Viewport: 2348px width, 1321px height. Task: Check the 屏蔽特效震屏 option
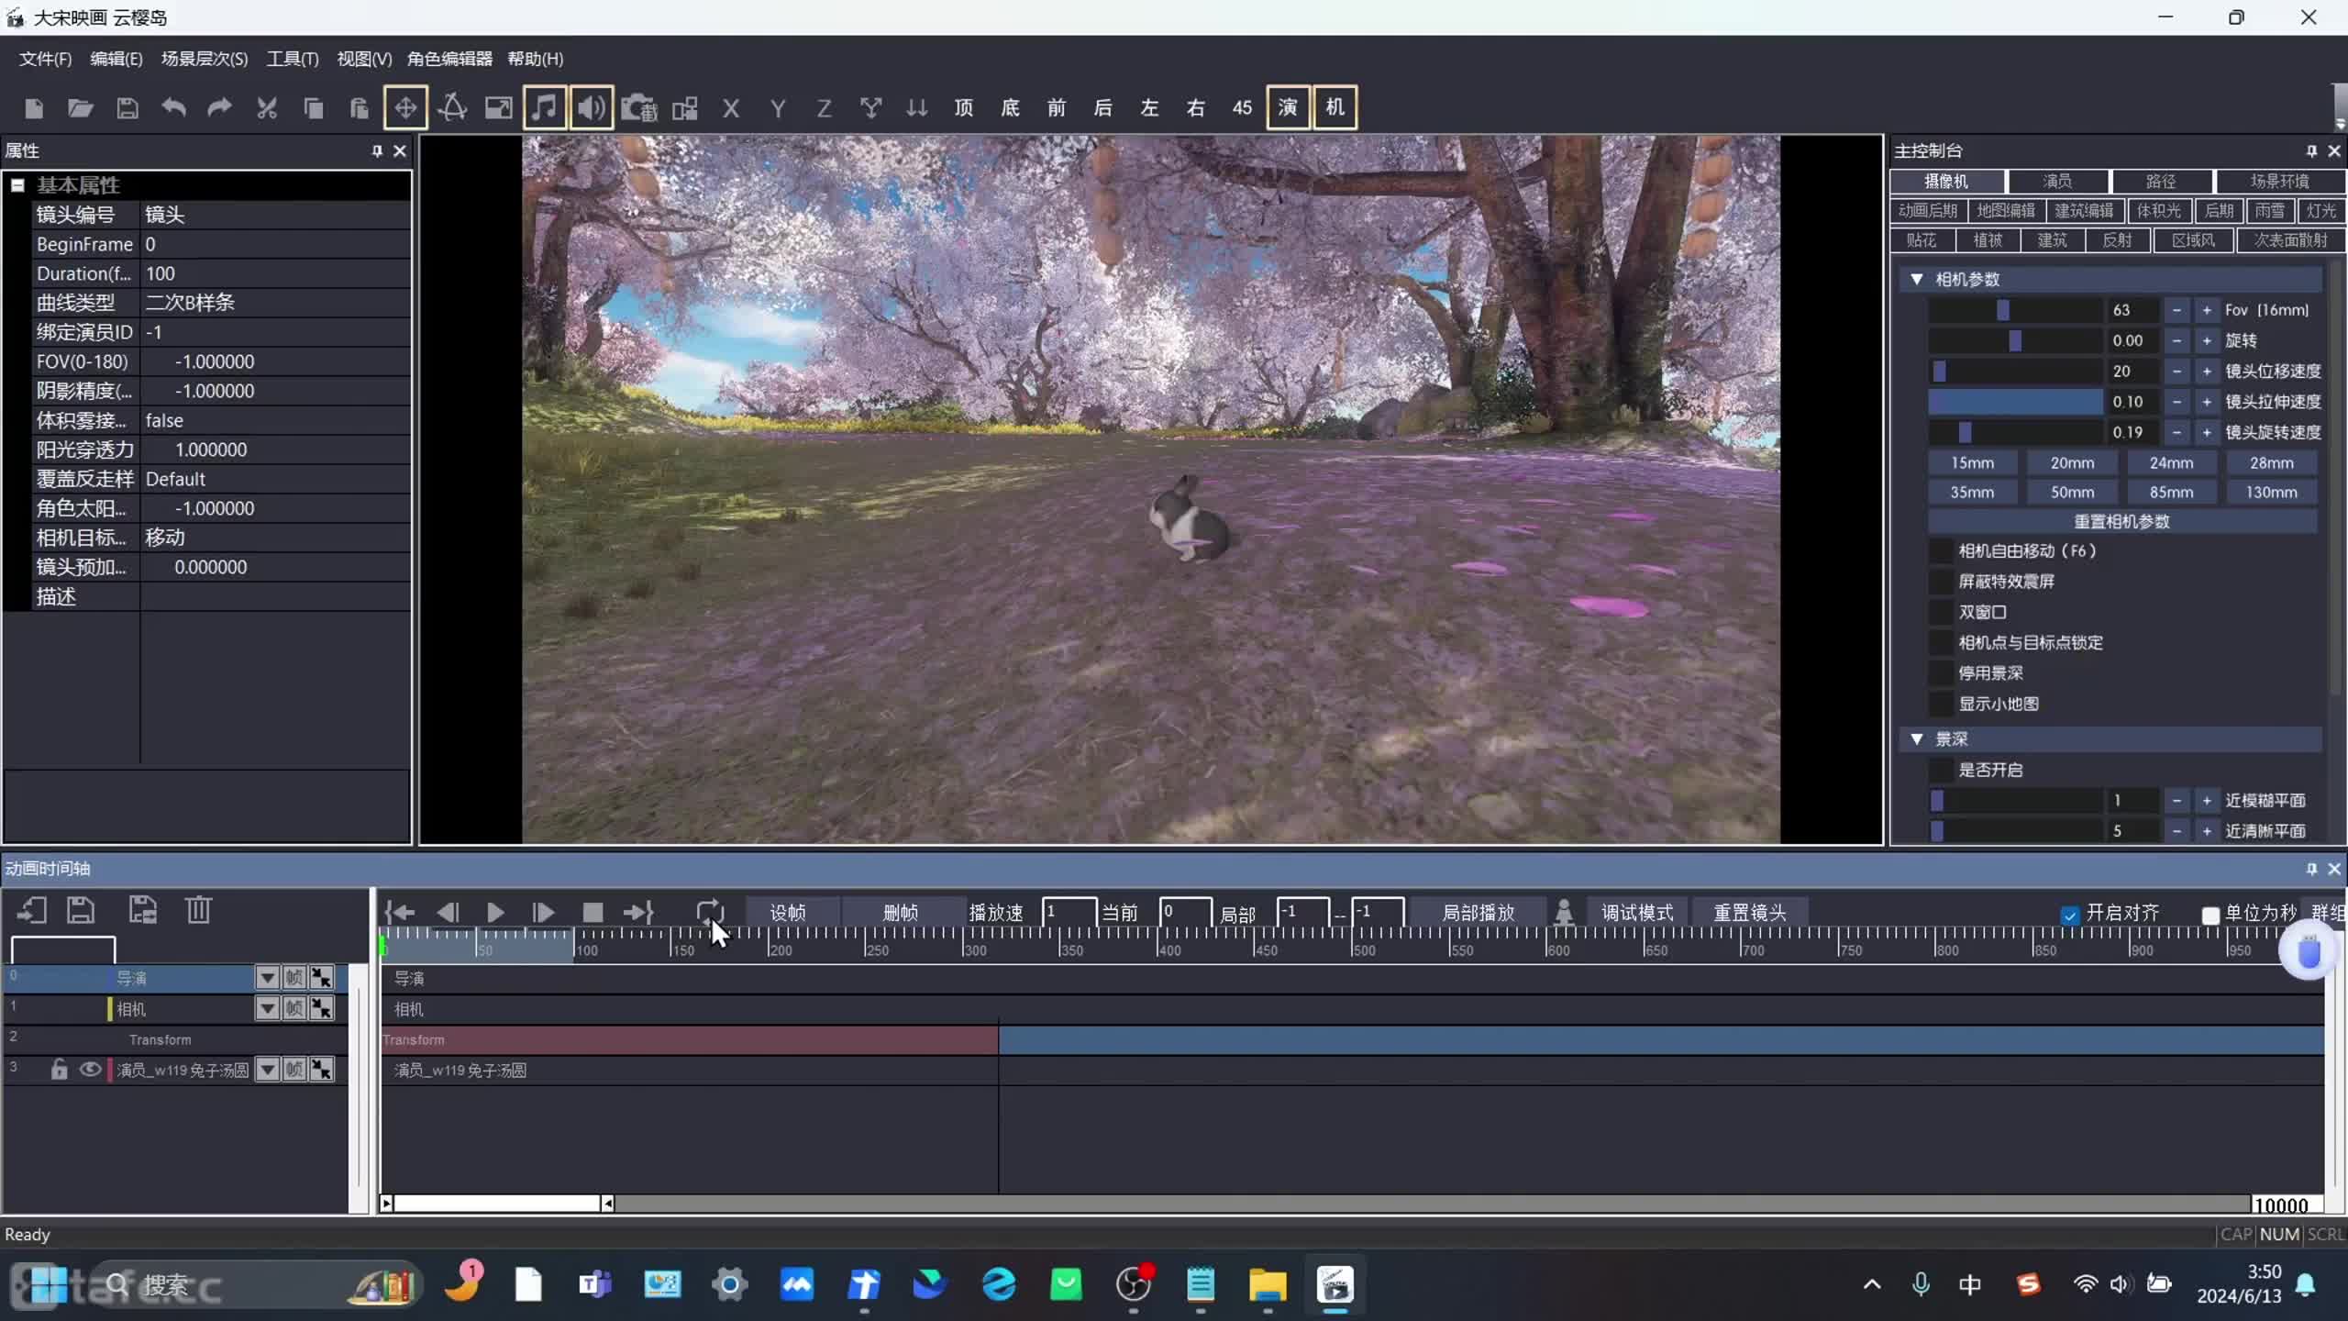[1940, 582]
